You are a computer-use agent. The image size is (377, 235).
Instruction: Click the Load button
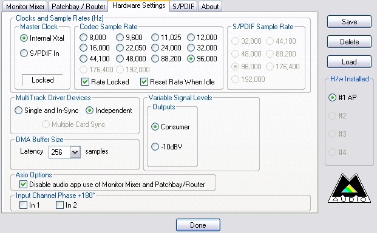349,62
